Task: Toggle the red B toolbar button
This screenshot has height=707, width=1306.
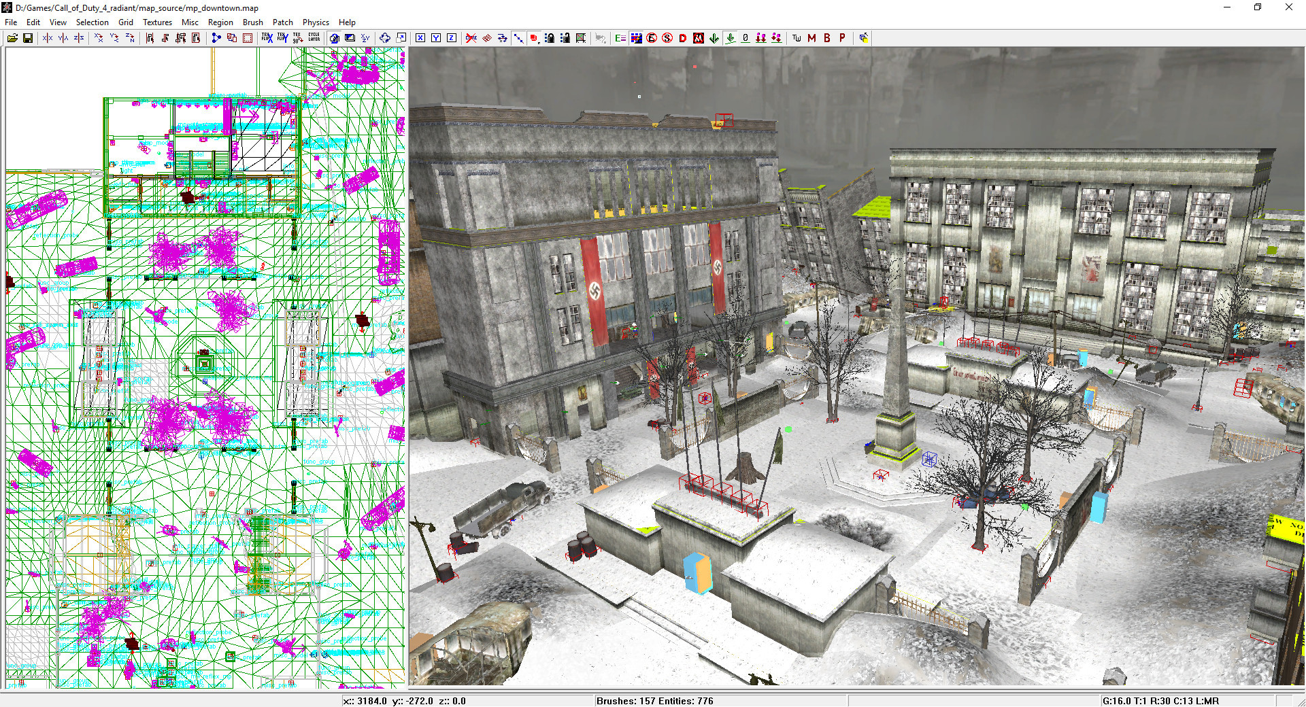Action: tap(827, 38)
